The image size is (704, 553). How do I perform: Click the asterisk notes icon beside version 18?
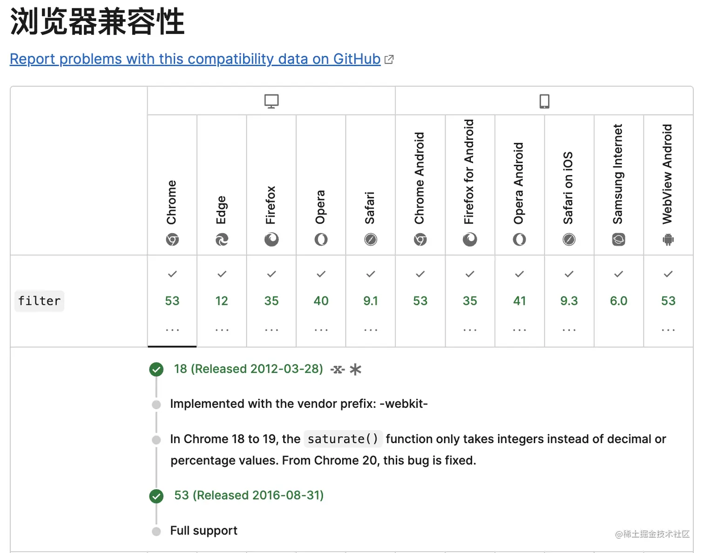355,370
